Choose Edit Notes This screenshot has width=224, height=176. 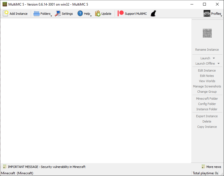tap(207, 76)
